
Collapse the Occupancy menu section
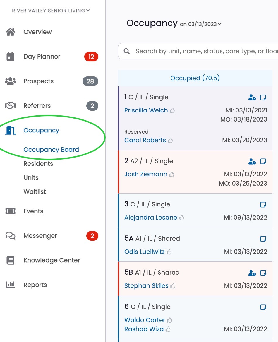(41, 130)
